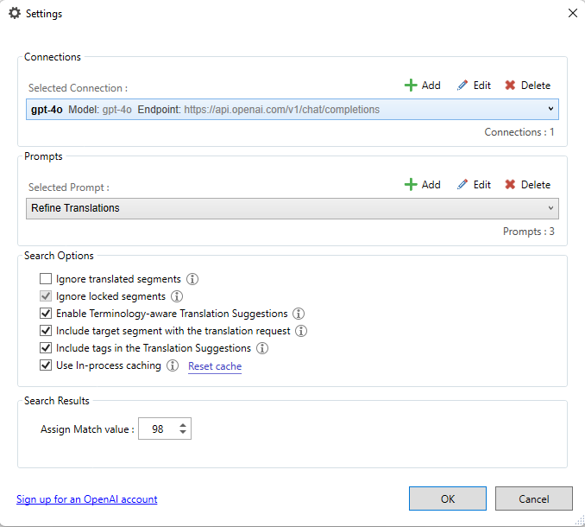Close the Settings window
The width and height of the screenshot is (585, 527).
tap(573, 13)
